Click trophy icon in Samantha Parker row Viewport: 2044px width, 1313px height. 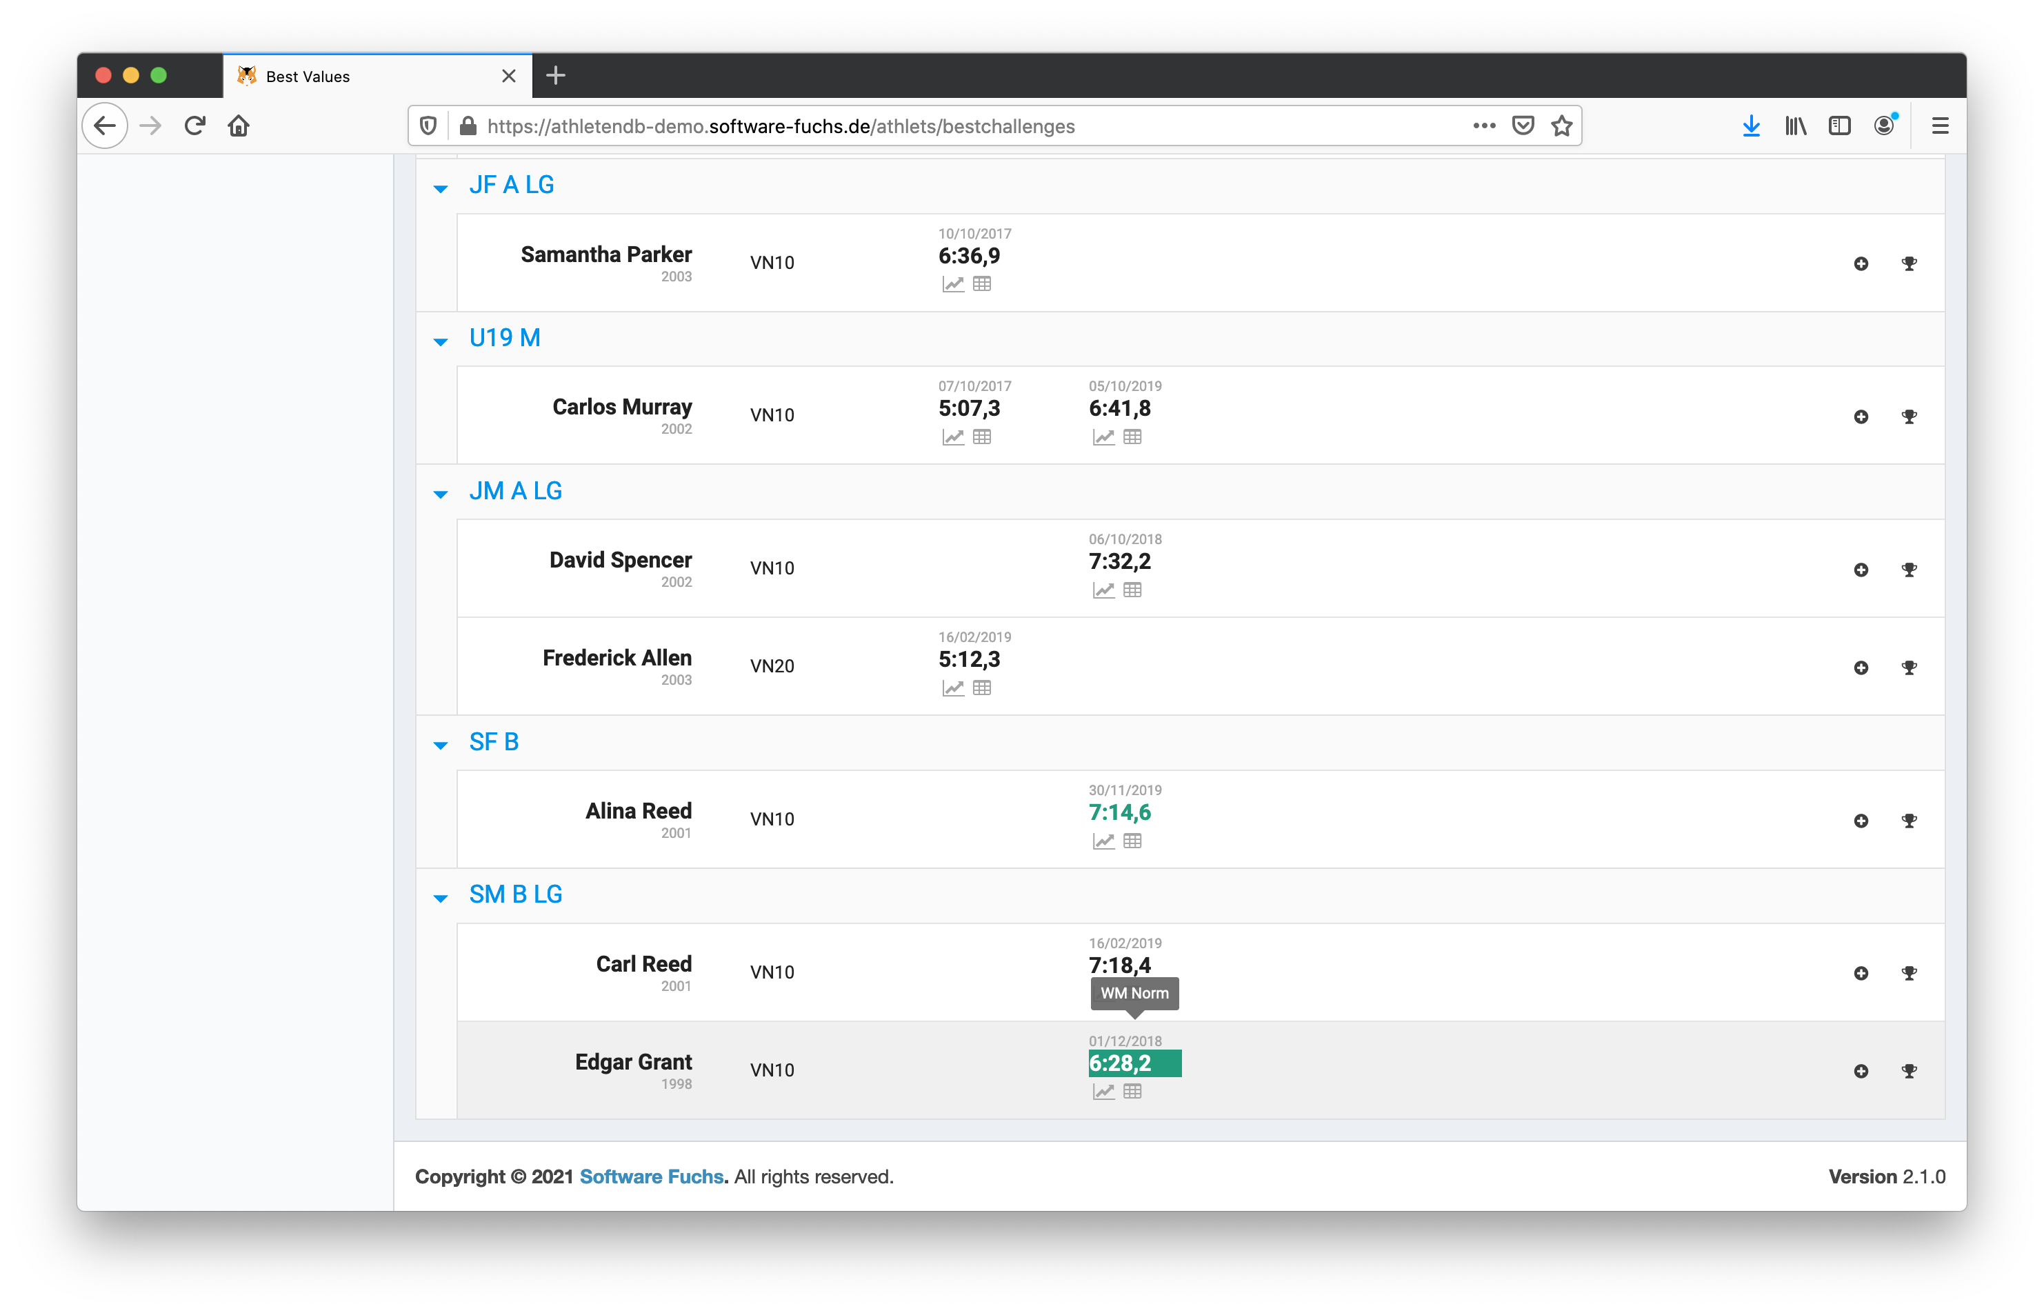(1910, 263)
